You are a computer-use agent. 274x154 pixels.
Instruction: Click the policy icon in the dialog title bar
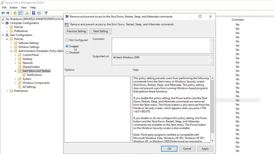tap(67, 17)
